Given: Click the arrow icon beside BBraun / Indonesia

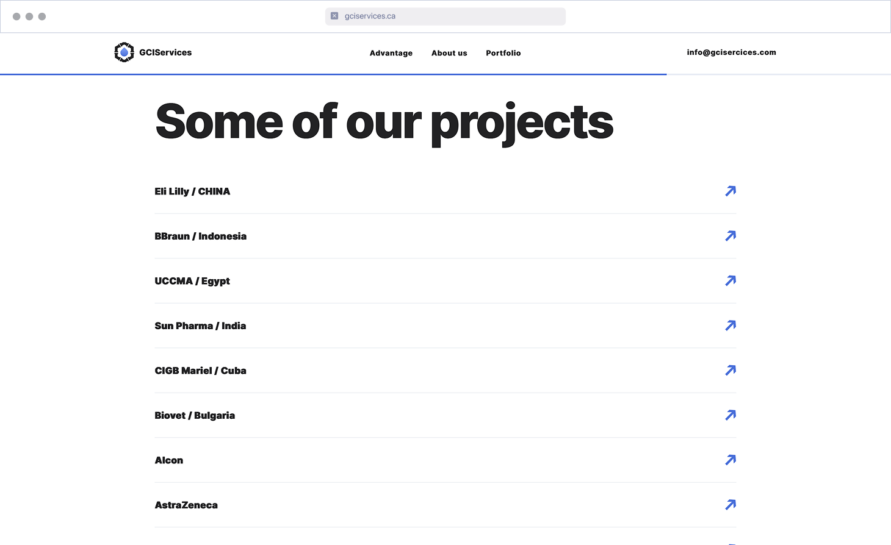Looking at the screenshot, I should click(730, 236).
